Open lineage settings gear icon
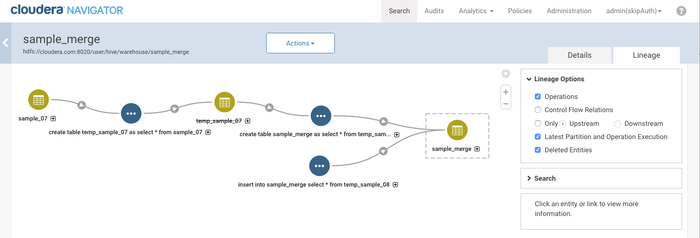 click(506, 74)
